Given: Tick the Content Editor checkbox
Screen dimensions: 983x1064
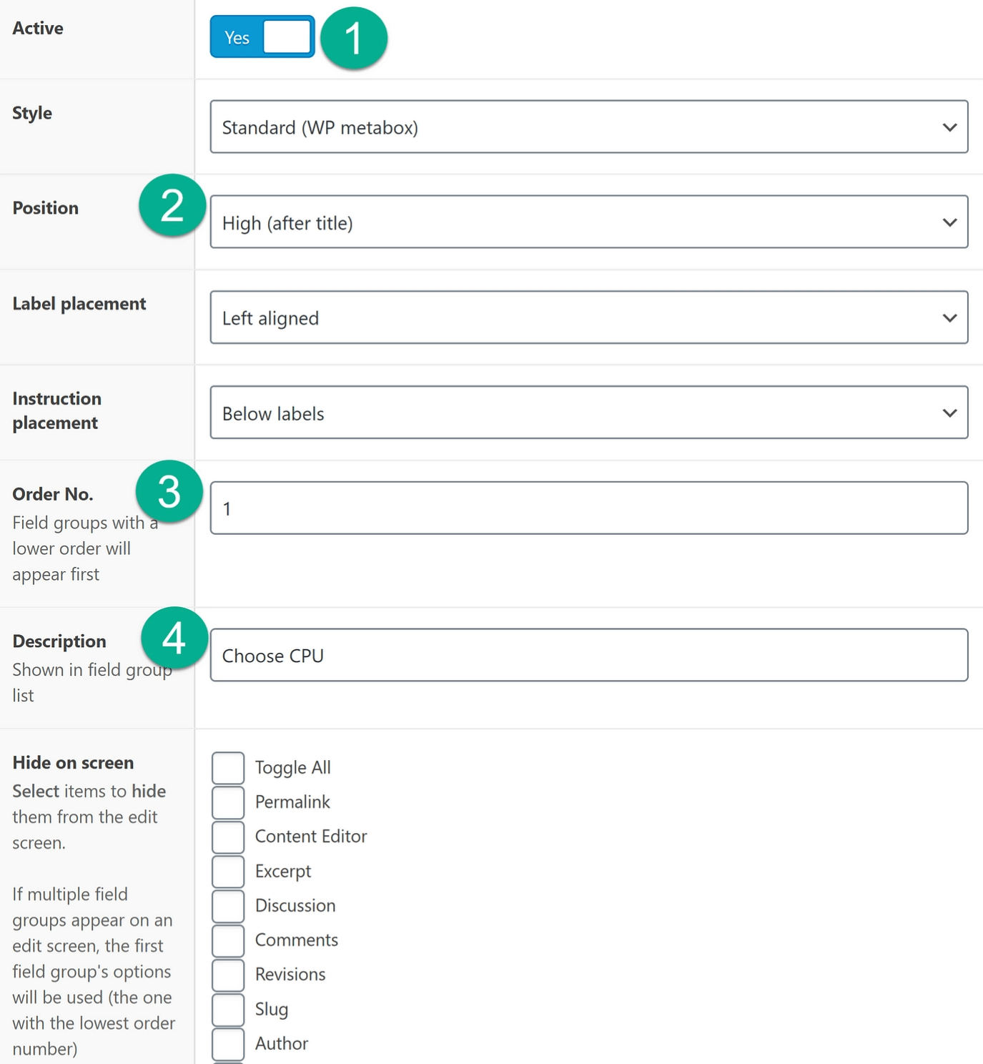Looking at the screenshot, I should pos(228,837).
